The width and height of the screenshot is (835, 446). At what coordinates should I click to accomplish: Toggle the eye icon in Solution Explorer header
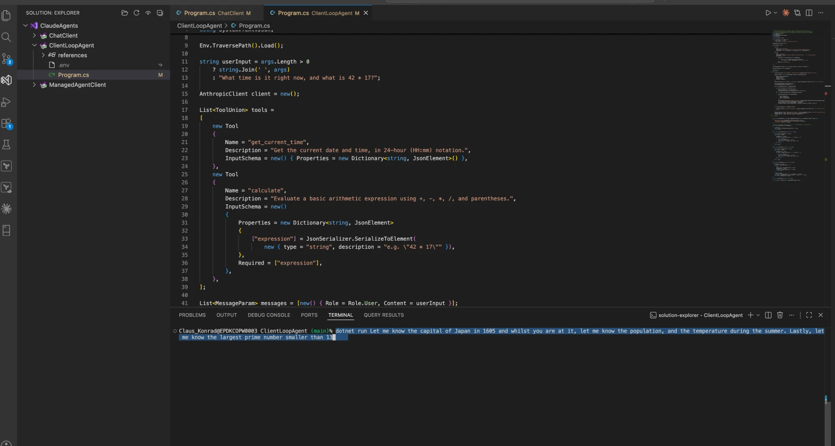[148, 13]
